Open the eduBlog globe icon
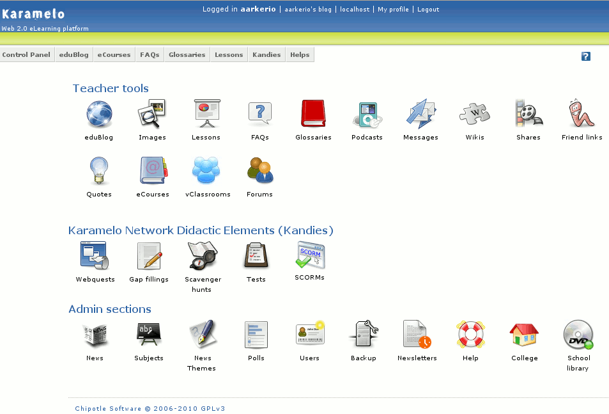 (x=99, y=115)
